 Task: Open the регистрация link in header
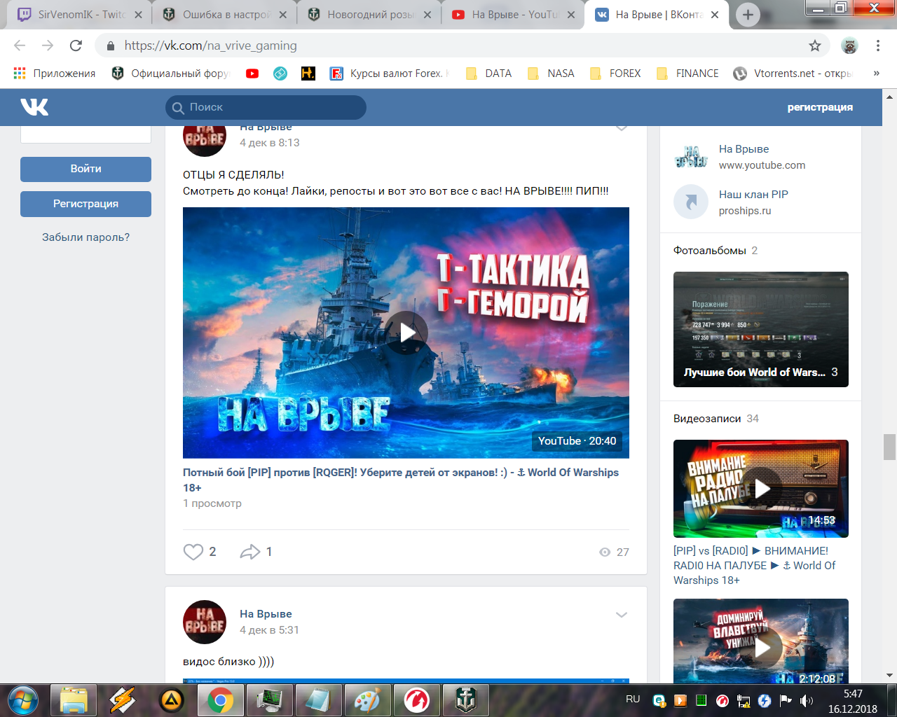click(x=820, y=107)
